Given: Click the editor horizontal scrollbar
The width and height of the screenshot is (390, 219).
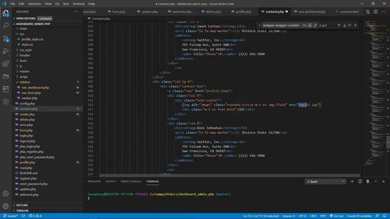Looking at the screenshot, I should 230,175.
